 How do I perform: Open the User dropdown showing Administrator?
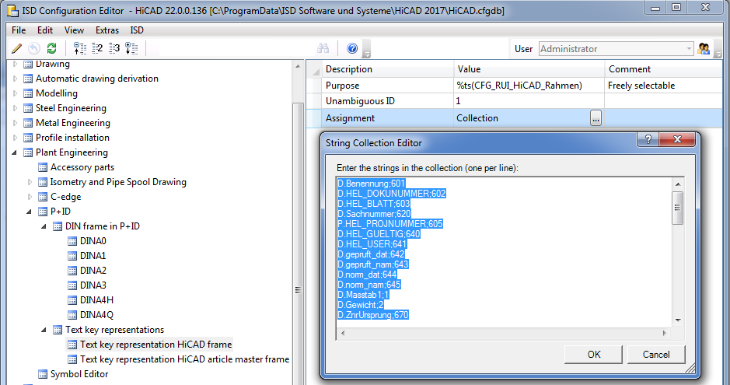(x=689, y=49)
